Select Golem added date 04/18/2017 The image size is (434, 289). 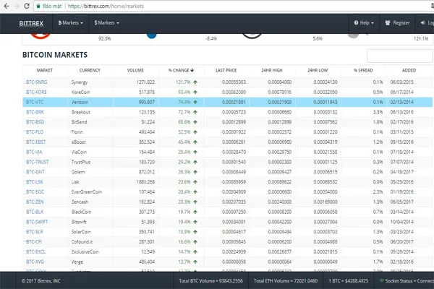[402, 172]
